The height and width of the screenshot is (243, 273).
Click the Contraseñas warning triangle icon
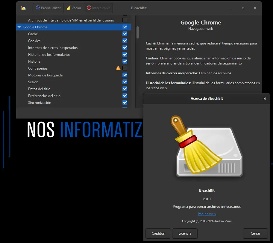tap(118, 68)
